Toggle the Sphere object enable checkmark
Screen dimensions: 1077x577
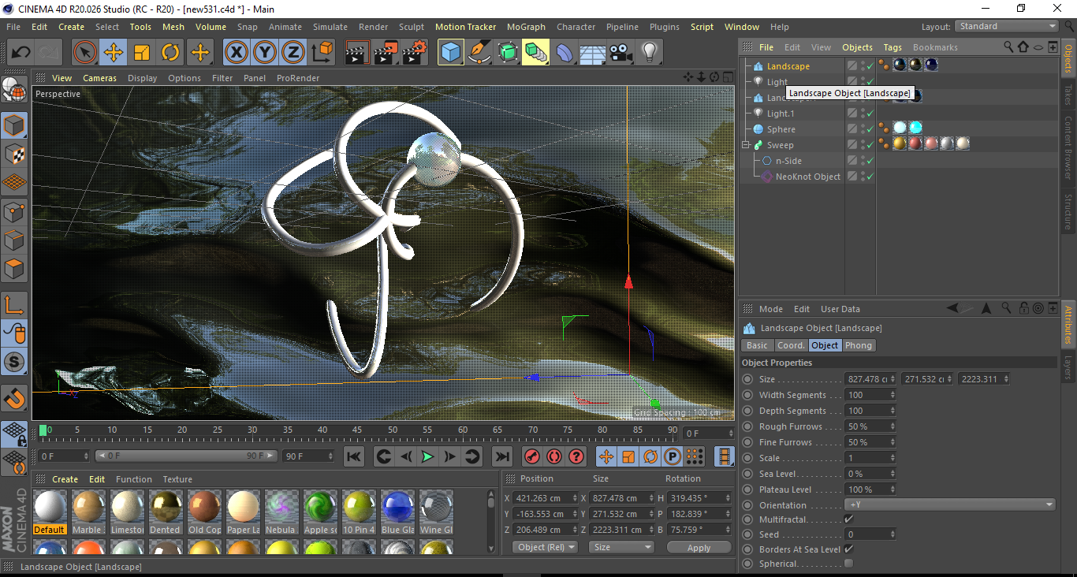point(870,129)
